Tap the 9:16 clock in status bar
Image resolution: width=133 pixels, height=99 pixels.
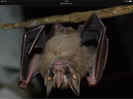66,1
